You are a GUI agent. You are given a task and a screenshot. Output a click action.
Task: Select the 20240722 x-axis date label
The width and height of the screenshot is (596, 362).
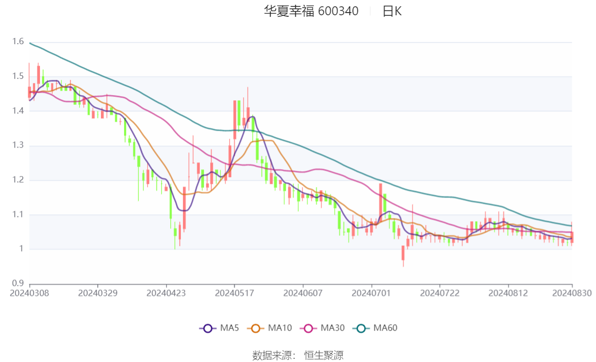(x=440, y=293)
